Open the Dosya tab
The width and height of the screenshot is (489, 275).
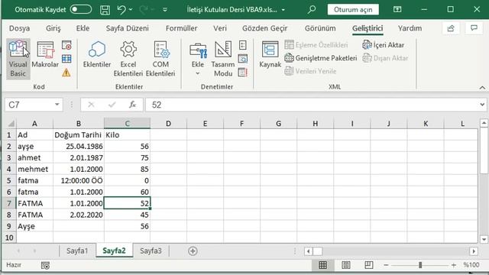(x=19, y=28)
